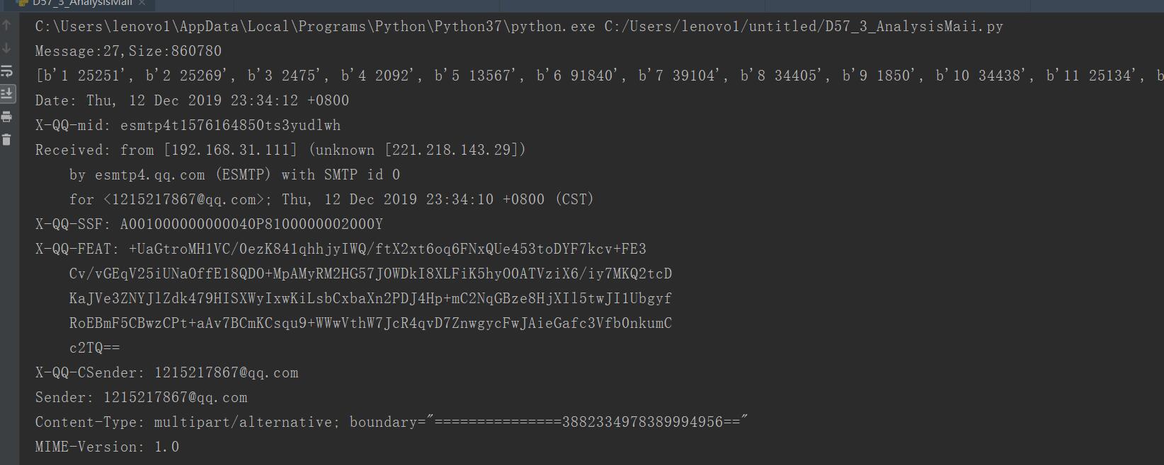Screen dimensions: 1164x465
Task: Click the up arrow navigation icon
Action: click(x=7, y=25)
